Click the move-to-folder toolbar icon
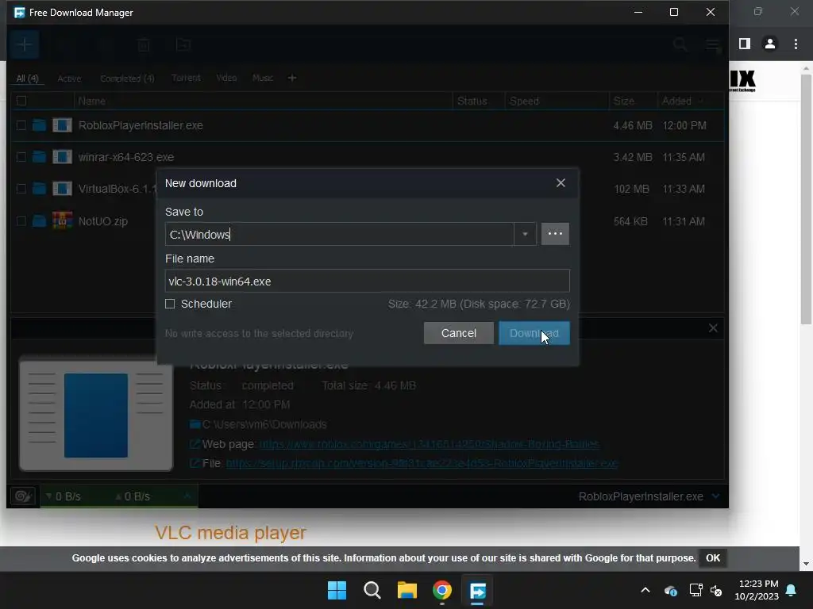The height and width of the screenshot is (609, 813). point(183,45)
